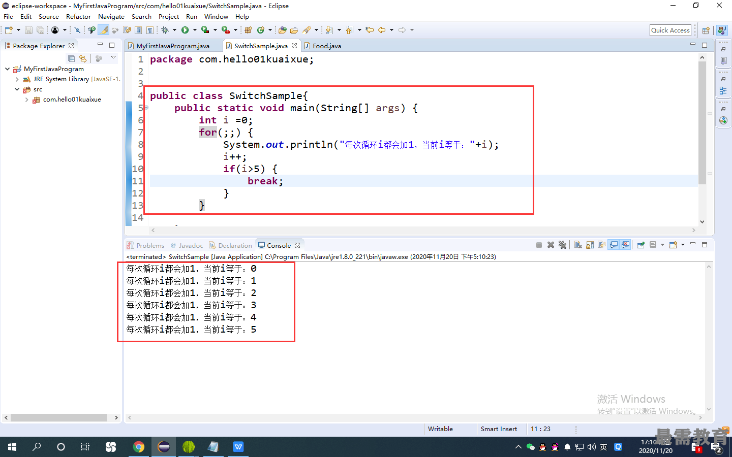Click Remove All Terminated Launches icon

[562, 245]
